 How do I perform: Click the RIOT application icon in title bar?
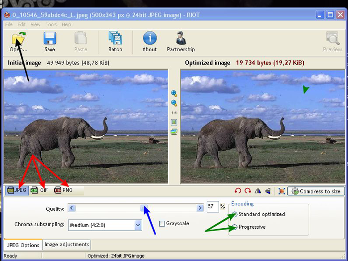pyautogui.click(x=7, y=15)
